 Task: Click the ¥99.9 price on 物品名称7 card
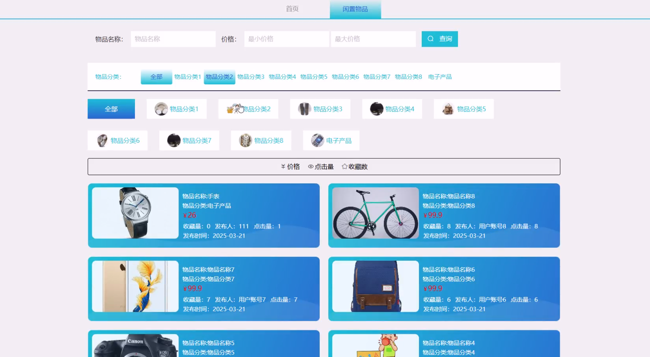[x=193, y=289]
